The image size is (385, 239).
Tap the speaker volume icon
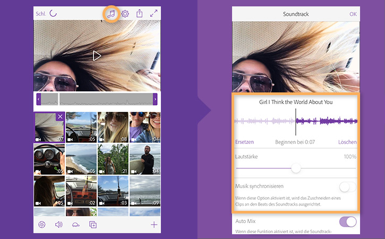coord(59,225)
